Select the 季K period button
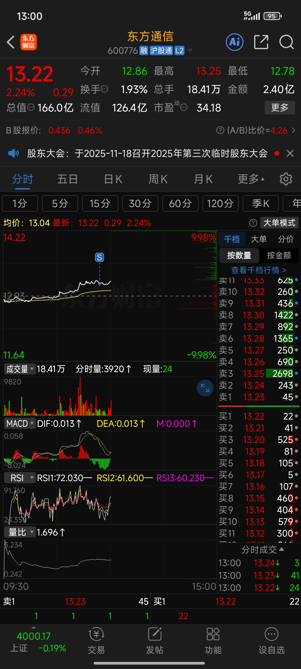 click(261, 203)
